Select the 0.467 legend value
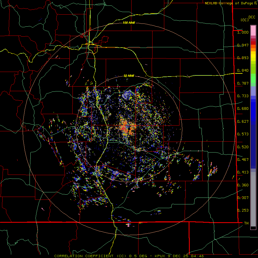 243,160
